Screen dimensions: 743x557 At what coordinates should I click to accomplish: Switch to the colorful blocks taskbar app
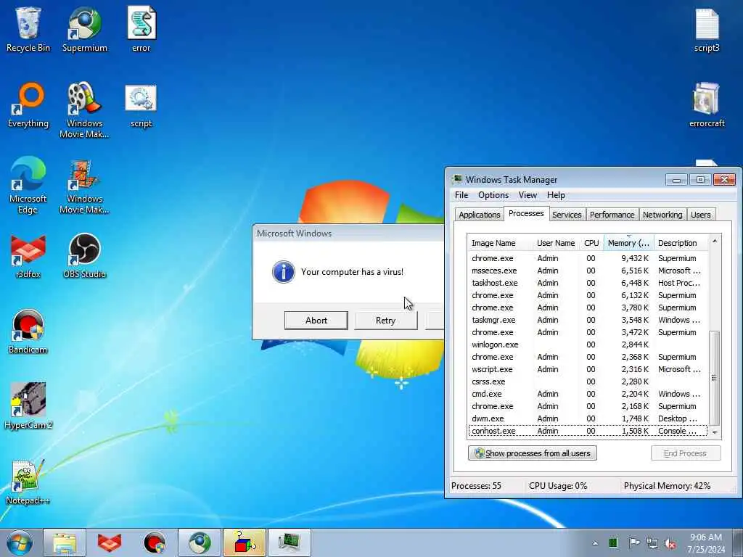tap(245, 542)
